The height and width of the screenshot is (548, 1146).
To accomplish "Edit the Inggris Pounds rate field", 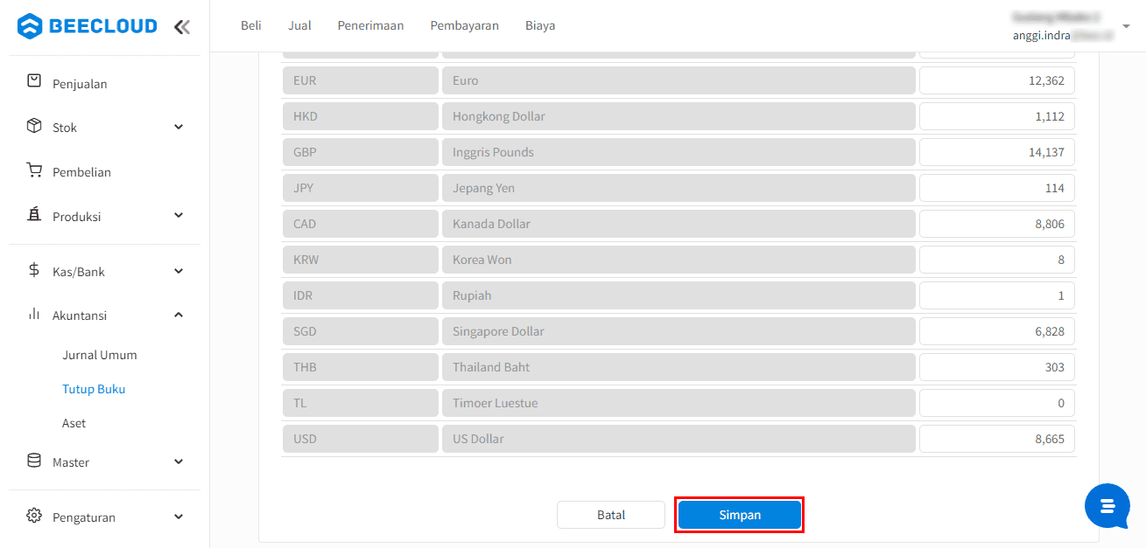I will coord(997,152).
